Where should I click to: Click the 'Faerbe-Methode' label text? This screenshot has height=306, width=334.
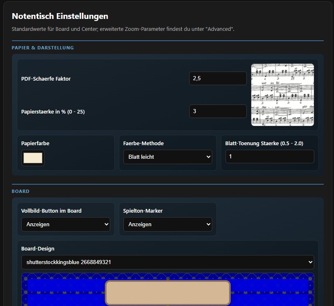coord(144,143)
